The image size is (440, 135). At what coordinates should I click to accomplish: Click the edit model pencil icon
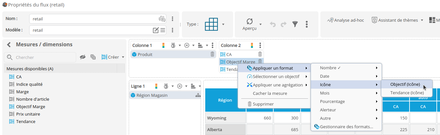pyautogui.click(x=156, y=30)
